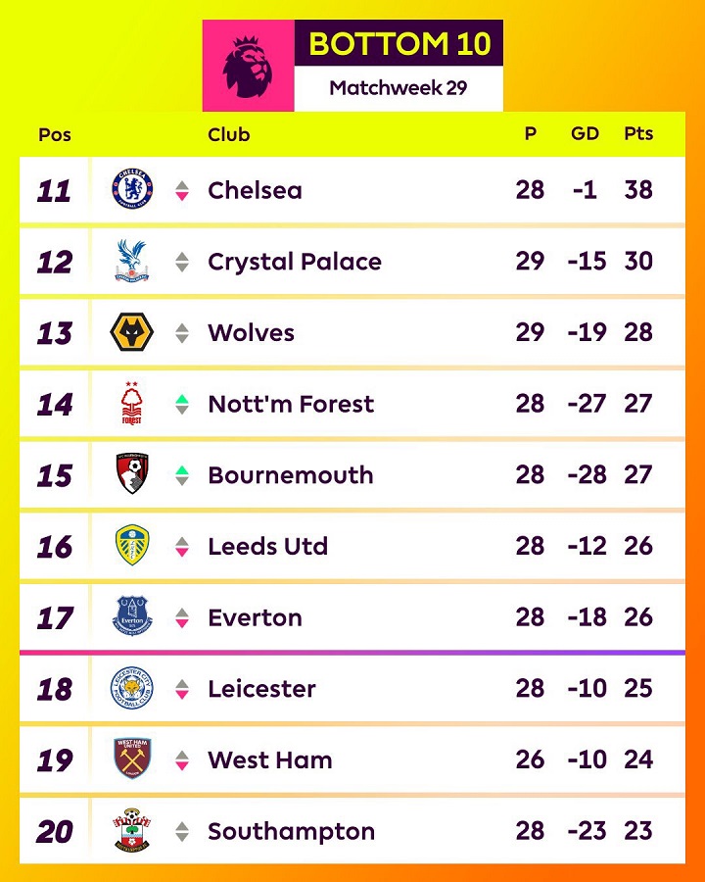Click the Pts column header
Image resolution: width=705 pixels, height=882 pixels.
click(638, 134)
